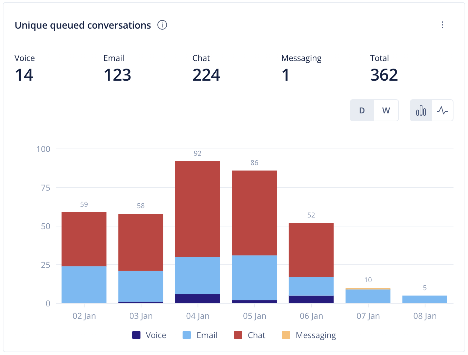
Task: Toggle the Email series in the legend
Action: 200,335
